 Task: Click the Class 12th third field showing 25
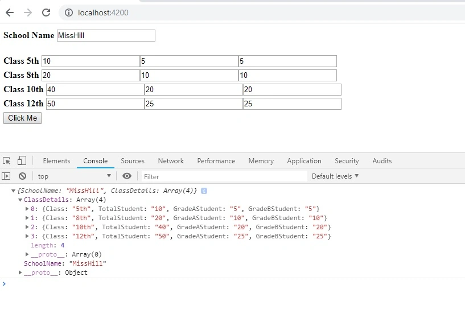(292, 104)
